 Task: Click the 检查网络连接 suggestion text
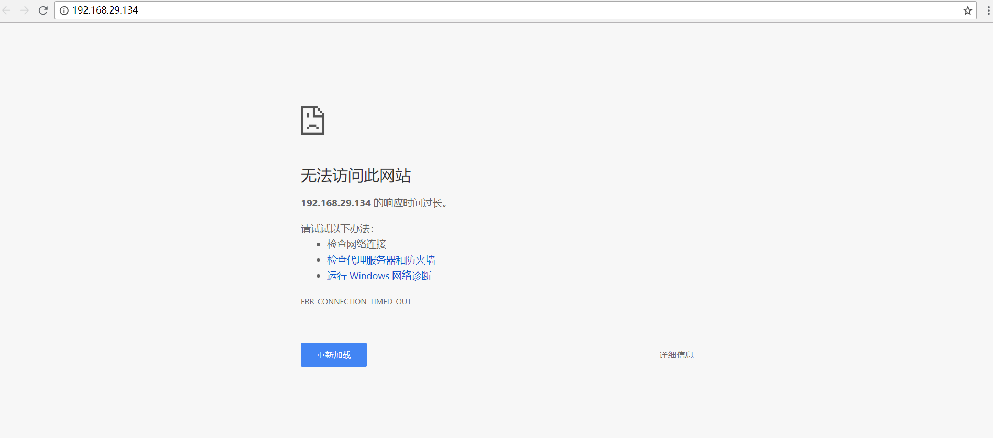(356, 244)
